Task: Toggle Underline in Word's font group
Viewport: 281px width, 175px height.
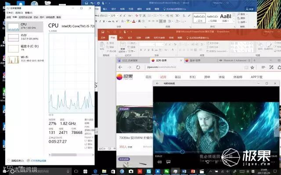Action: (104, 21)
